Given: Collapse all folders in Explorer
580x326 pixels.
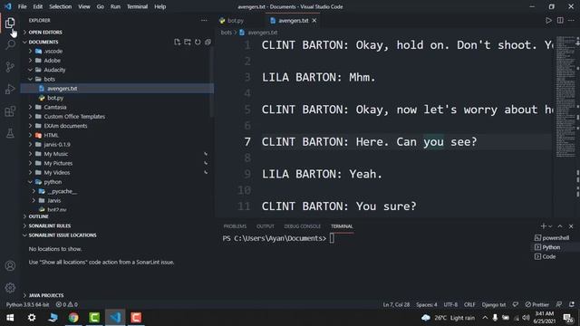Looking at the screenshot, I should [208, 43].
